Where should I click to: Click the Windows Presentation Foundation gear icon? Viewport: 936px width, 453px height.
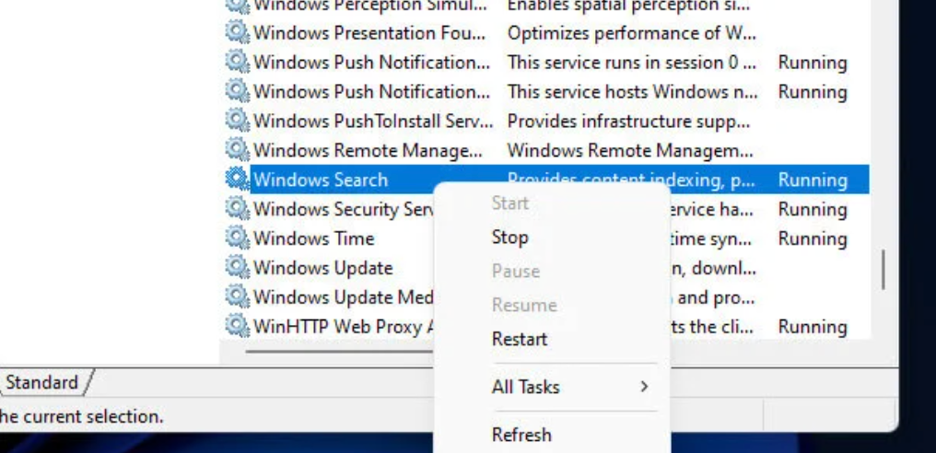coord(237,32)
